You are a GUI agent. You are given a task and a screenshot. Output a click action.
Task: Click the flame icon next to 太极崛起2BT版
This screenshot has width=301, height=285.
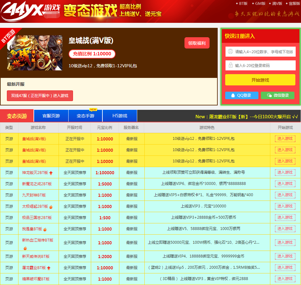coord(51,206)
